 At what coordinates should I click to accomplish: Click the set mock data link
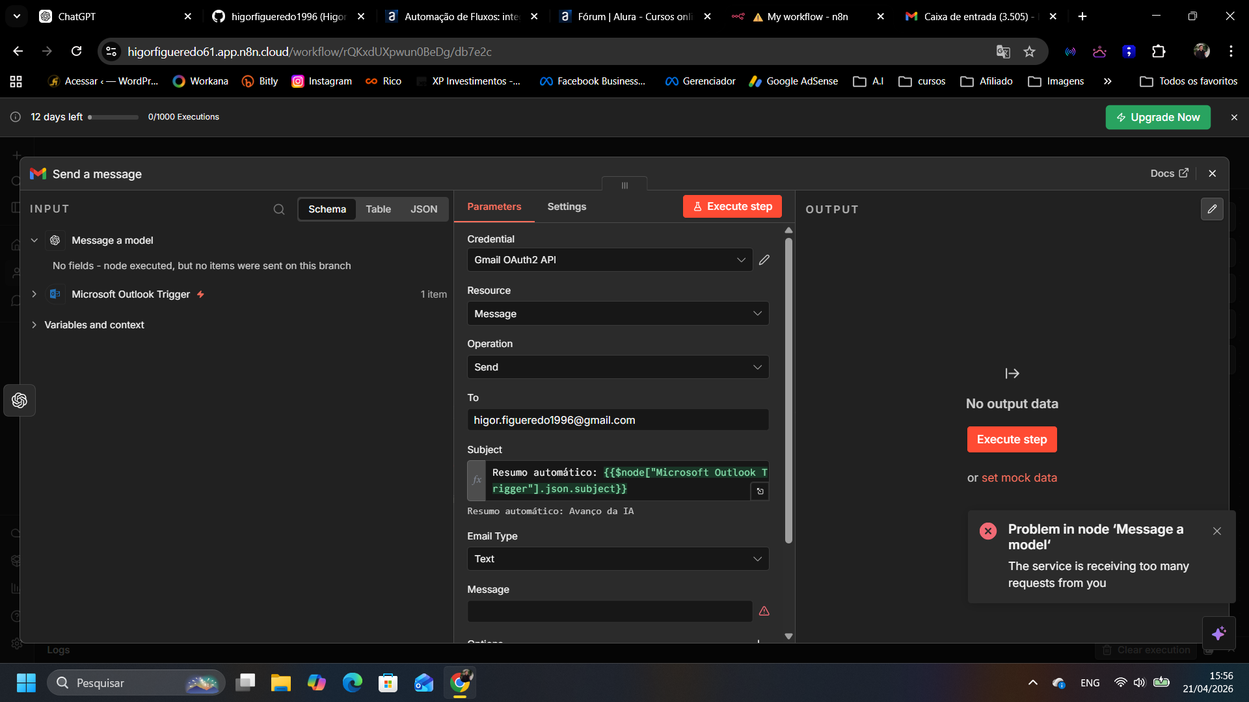1019,478
